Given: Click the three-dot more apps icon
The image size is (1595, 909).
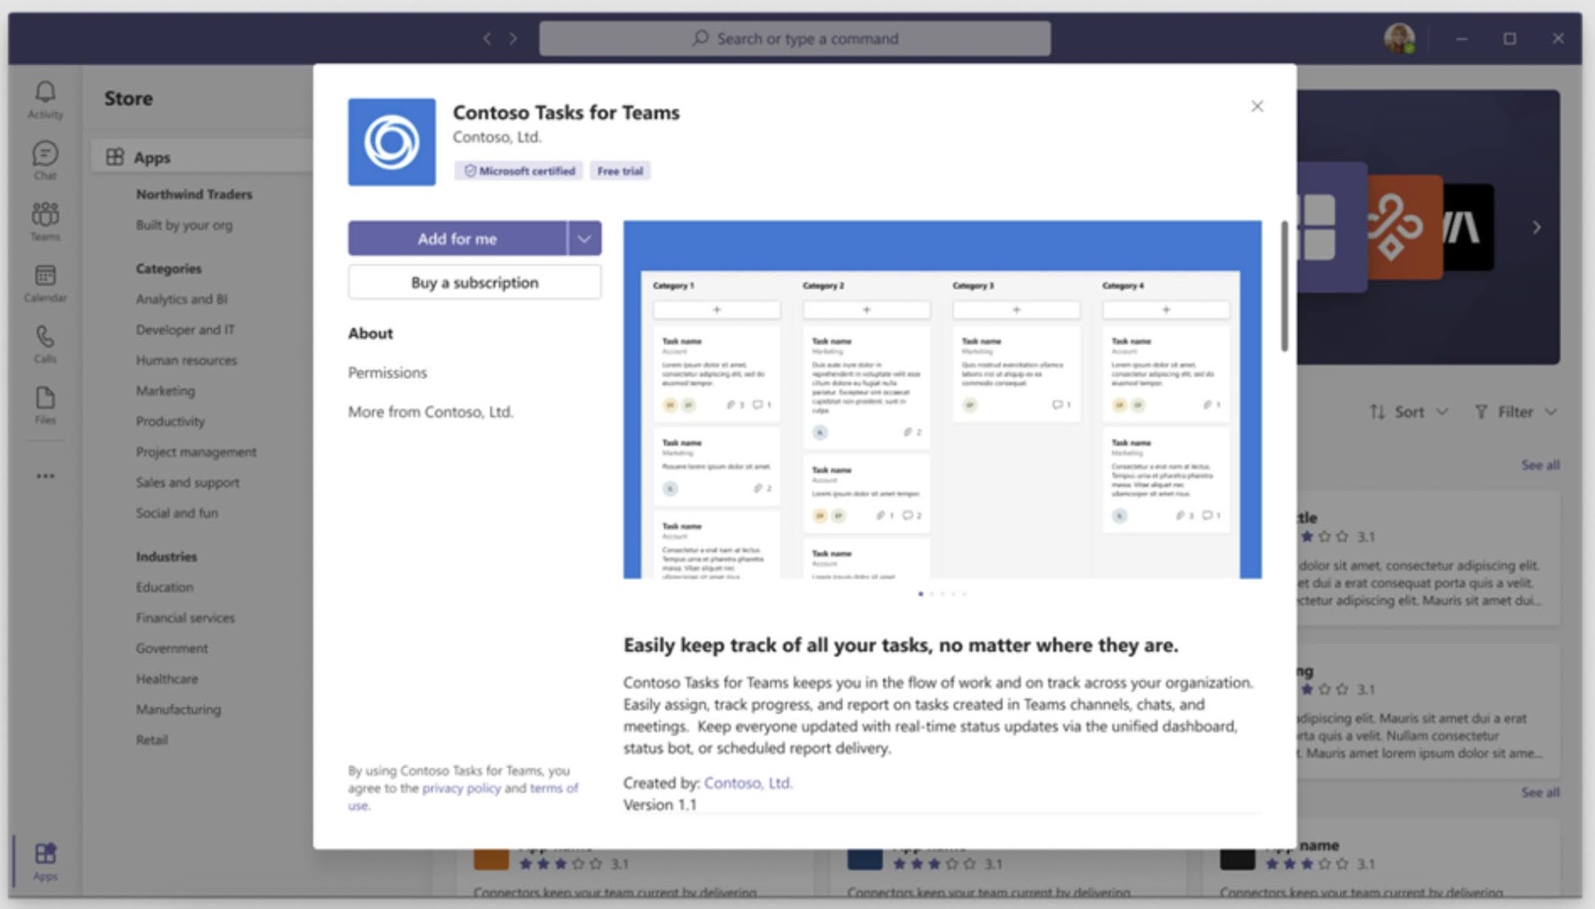Looking at the screenshot, I should pos(45,476).
